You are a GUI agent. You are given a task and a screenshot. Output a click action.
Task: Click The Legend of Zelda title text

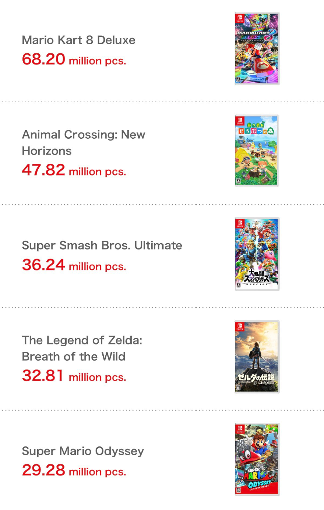coord(82,348)
